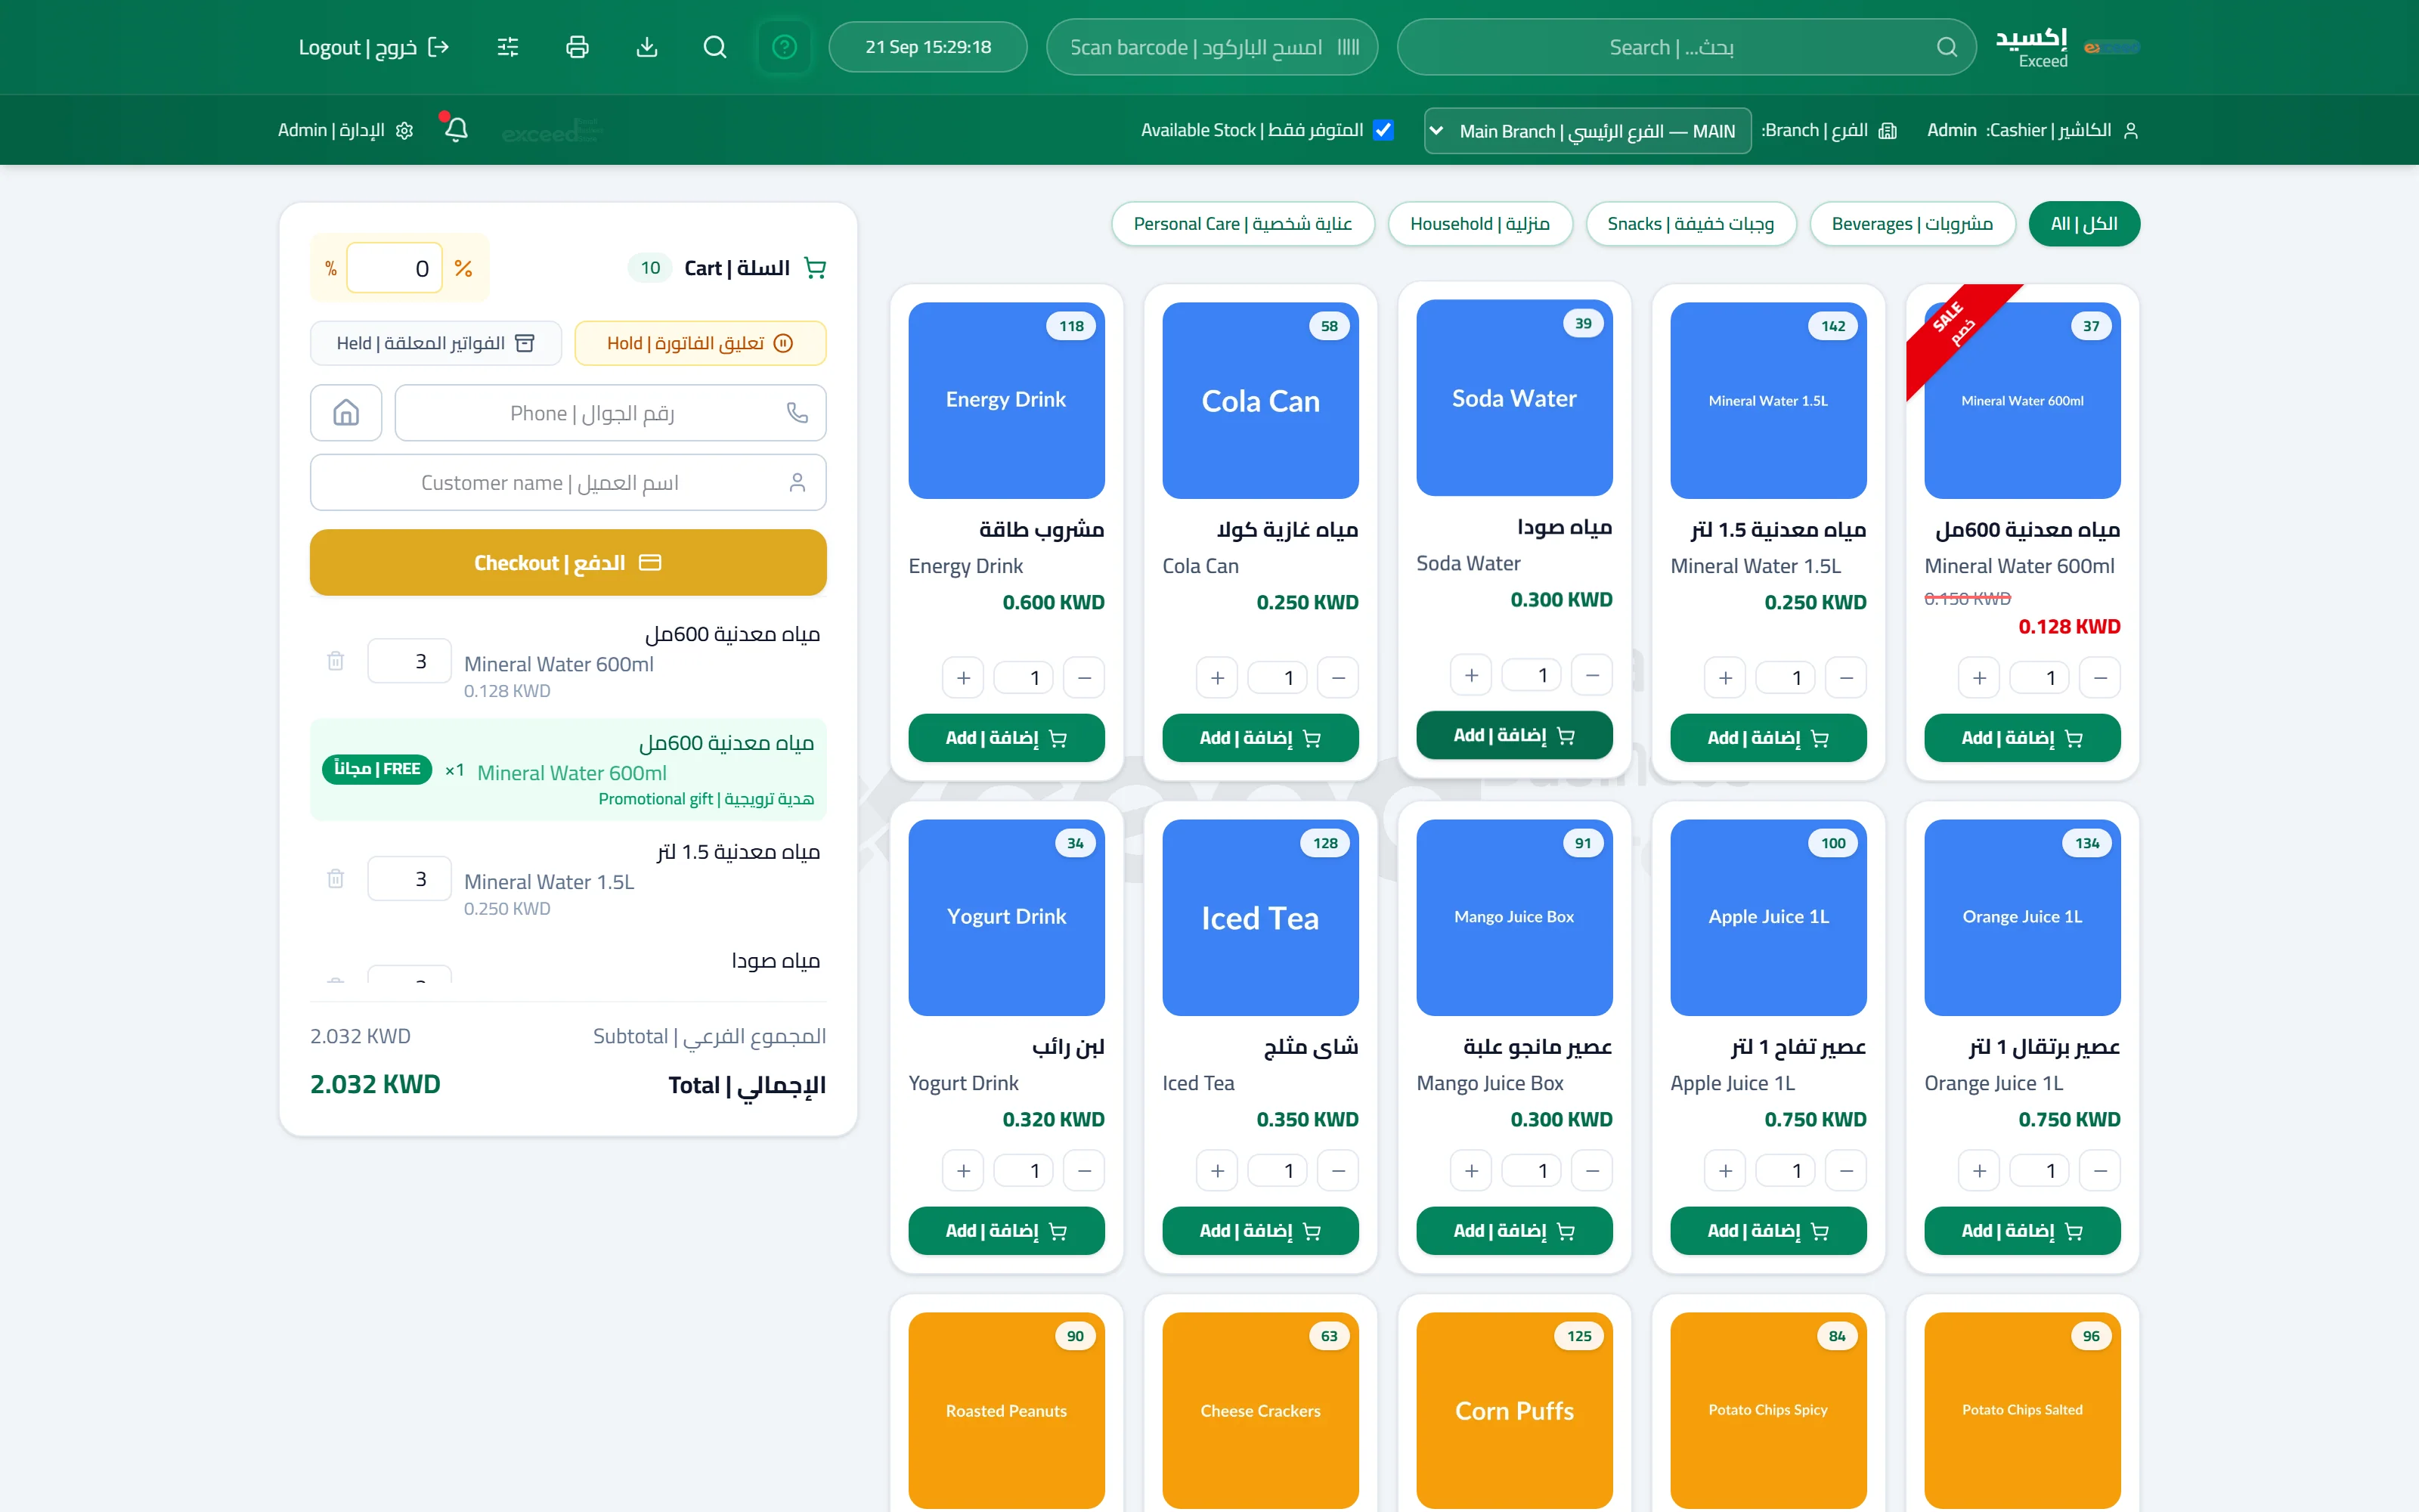Click the Customer name field
The image size is (2419, 1512).
pyautogui.click(x=568, y=483)
